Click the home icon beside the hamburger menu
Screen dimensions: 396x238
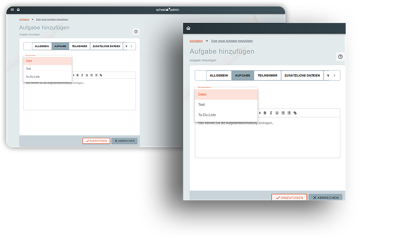click(18, 9)
